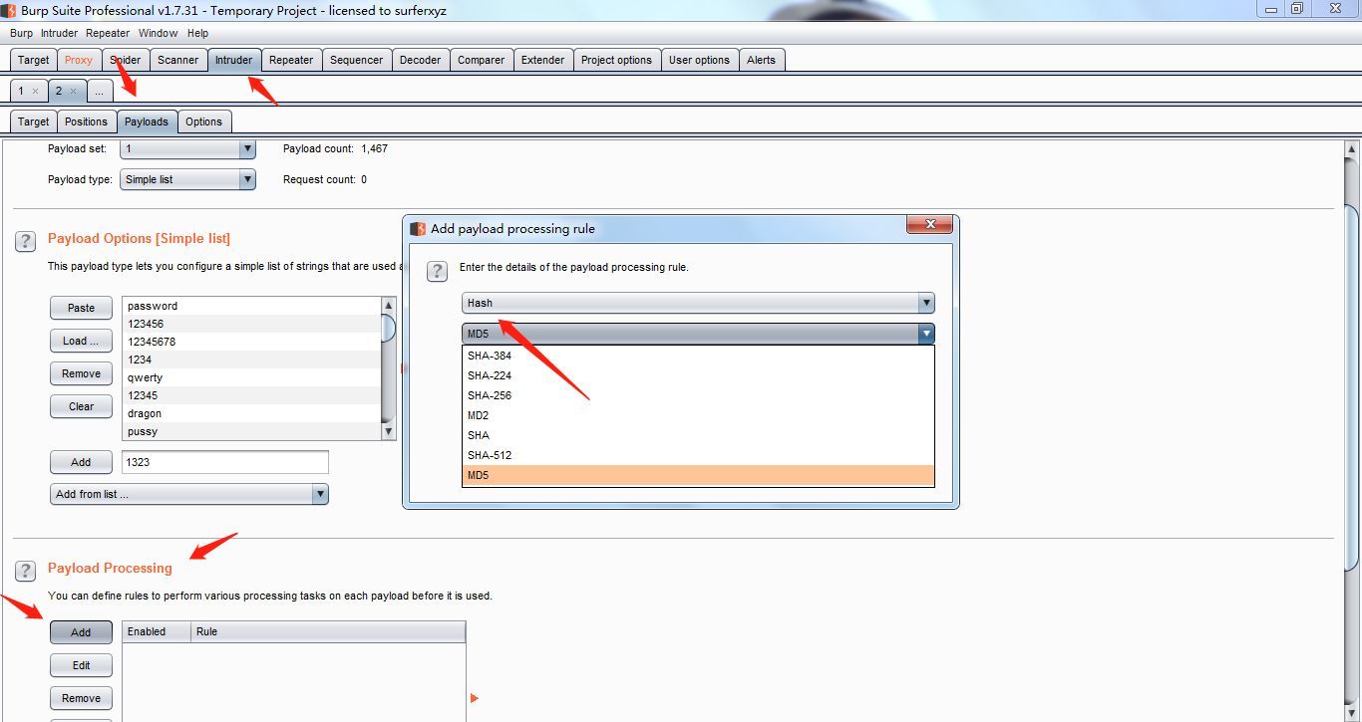Screen dimensions: 1362x722
Task: Choose MD2 from algorithm list
Action: coord(698,415)
